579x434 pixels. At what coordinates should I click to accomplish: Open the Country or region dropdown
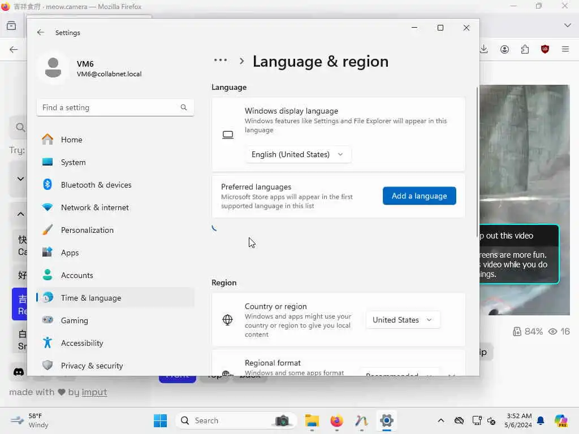tap(403, 320)
